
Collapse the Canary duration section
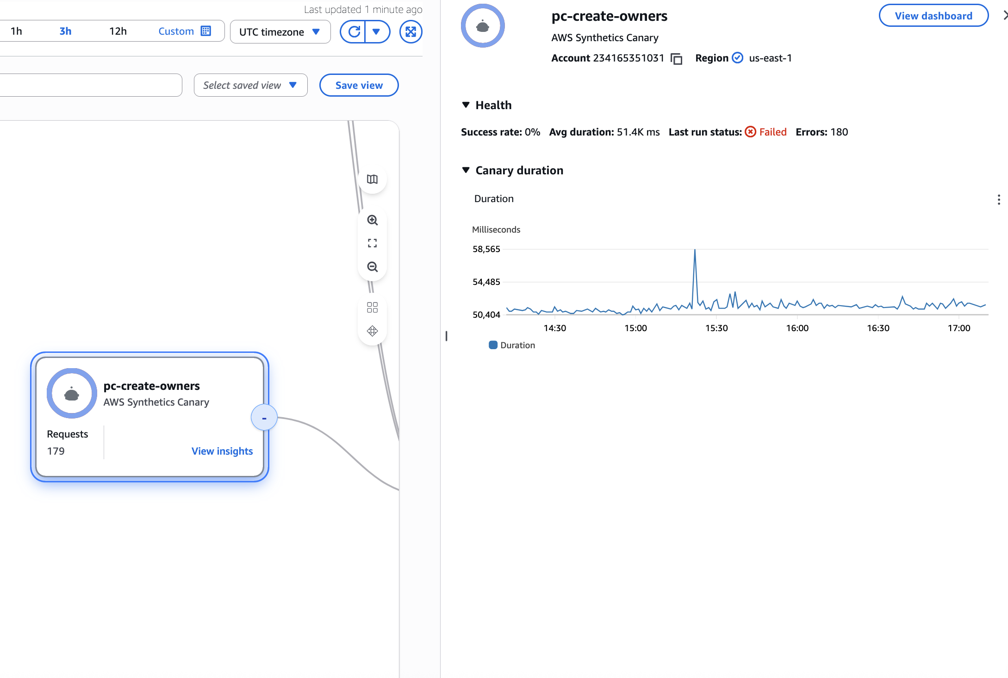pos(466,170)
